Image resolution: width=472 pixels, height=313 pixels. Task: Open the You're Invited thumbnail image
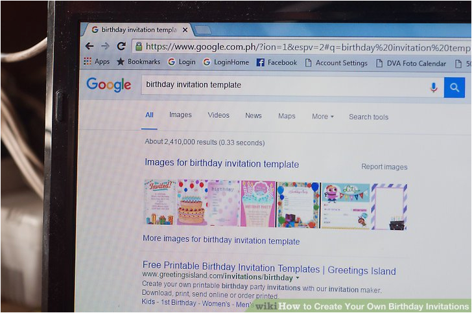(x=160, y=203)
